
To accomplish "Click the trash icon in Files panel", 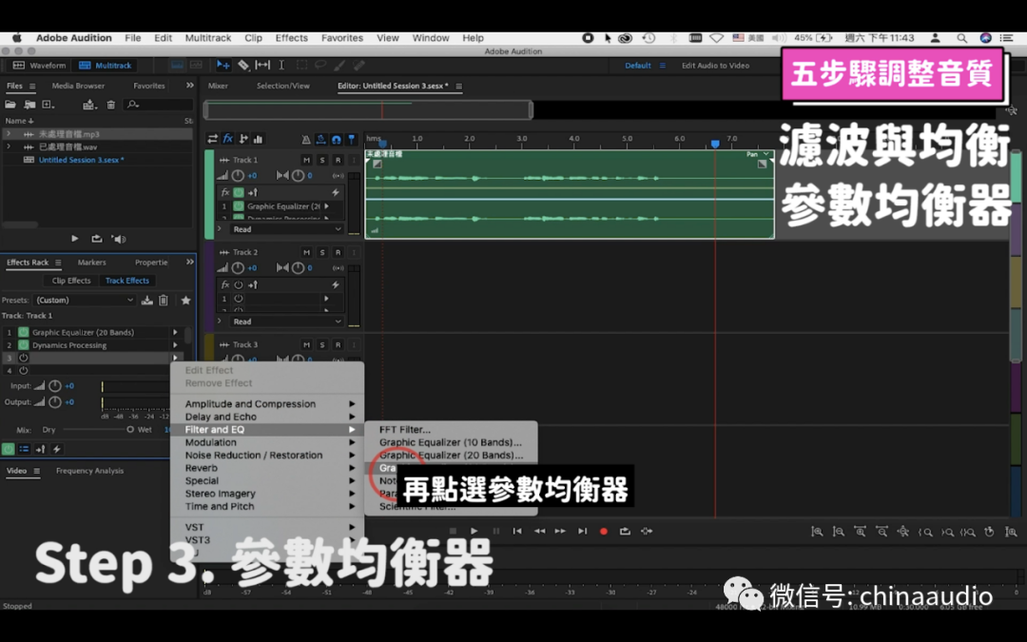I will click(x=110, y=105).
